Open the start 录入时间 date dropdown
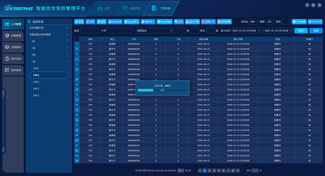Image resolution: width=325 pixels, height=176 pixels. [x=246, y=30]
